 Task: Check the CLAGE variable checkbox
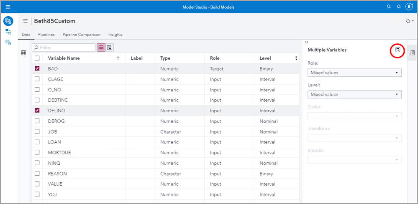coord(37,79)
